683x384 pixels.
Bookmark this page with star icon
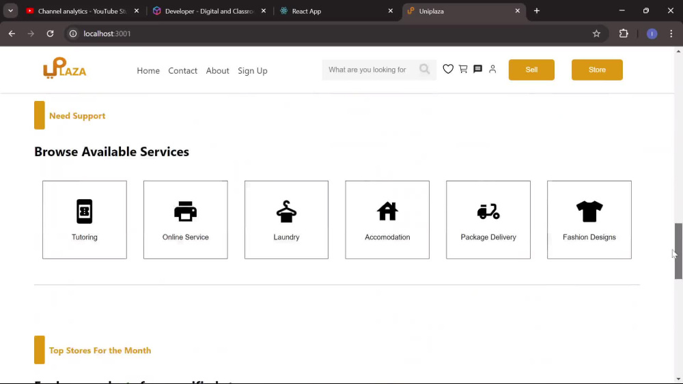click(x=596, y=33)
